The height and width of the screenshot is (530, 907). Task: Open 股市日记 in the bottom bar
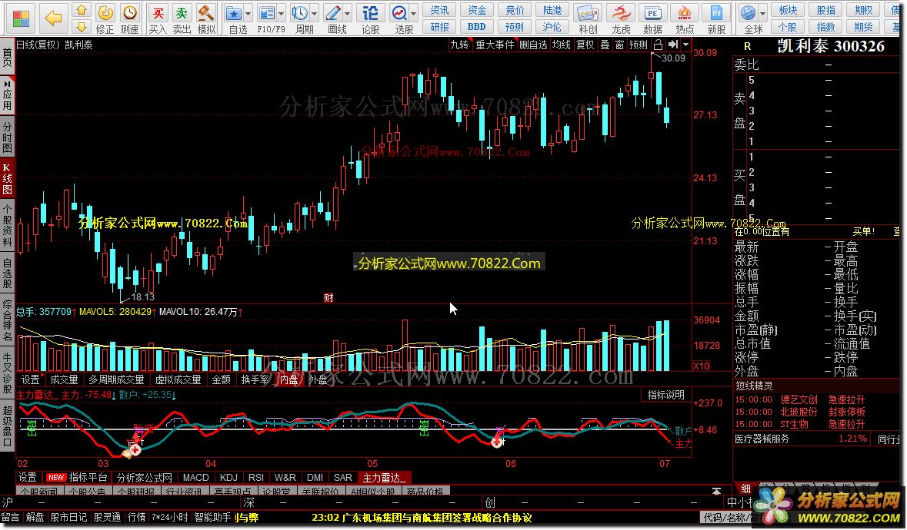(x=68, y=517)
